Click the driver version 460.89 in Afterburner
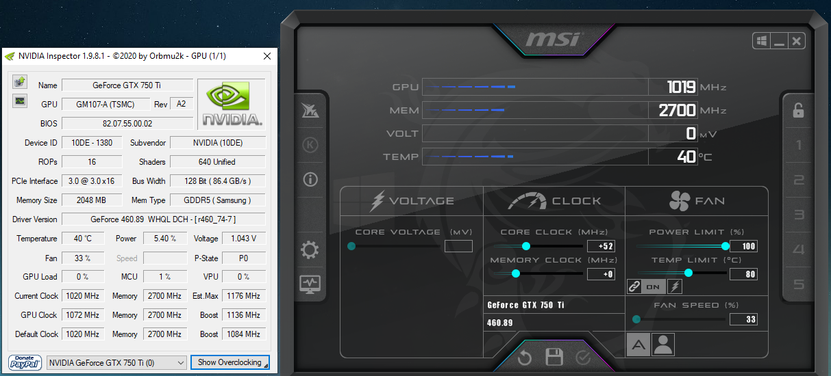This screenshot has height=376, width=831. (x=500, y=323)
